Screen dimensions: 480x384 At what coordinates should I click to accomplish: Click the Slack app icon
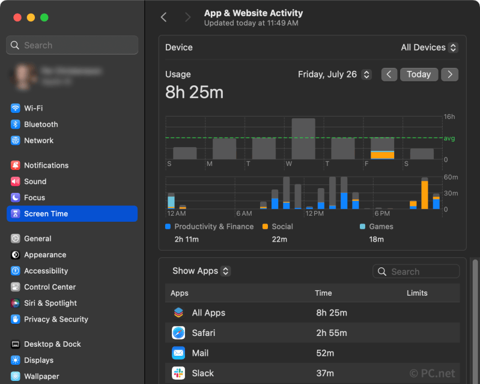click(178, 373)
